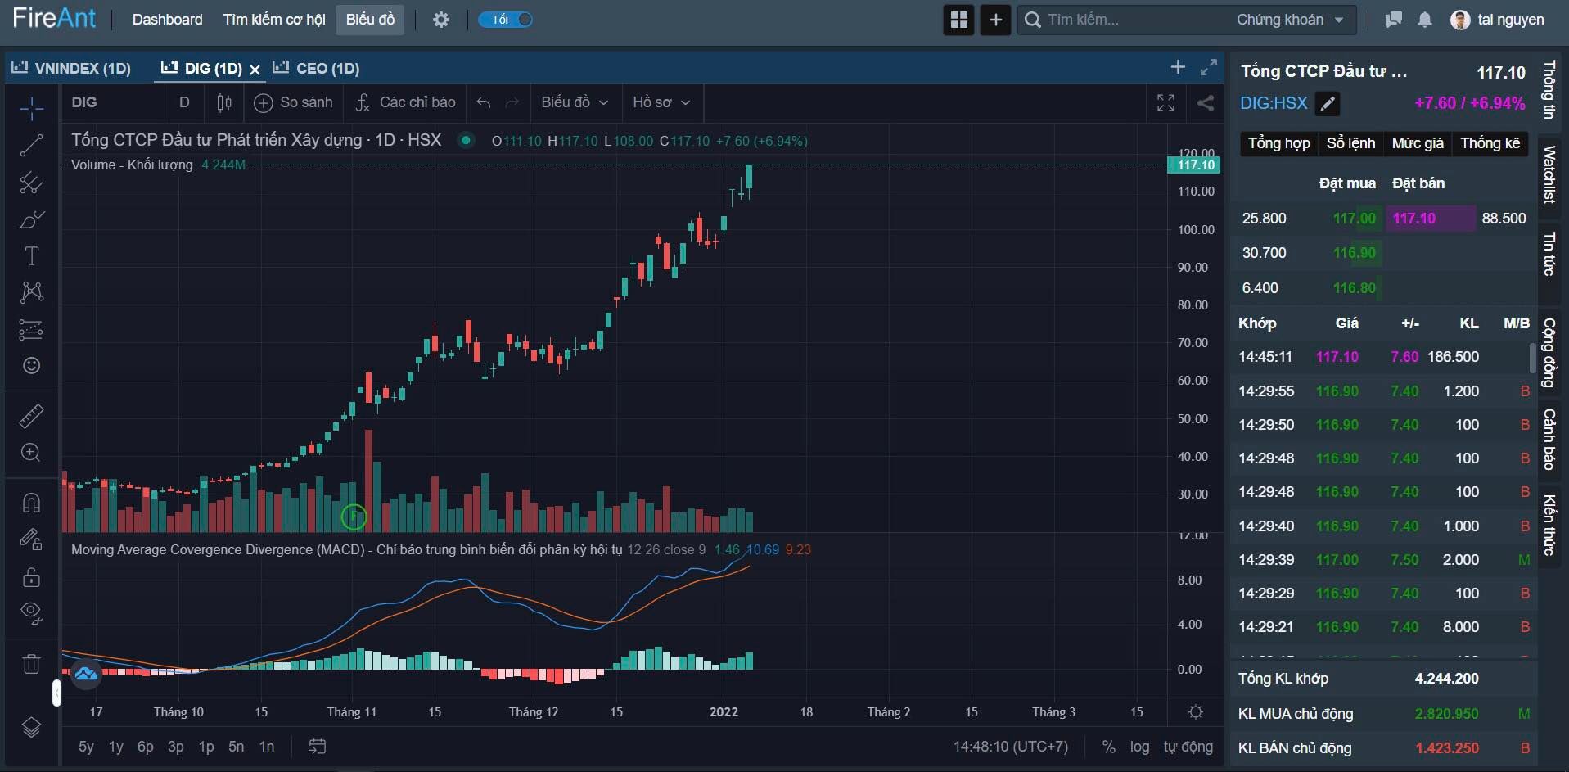Redo the last chart action
The height and width of the screenshot is (772, 1569).
[512, 102]
